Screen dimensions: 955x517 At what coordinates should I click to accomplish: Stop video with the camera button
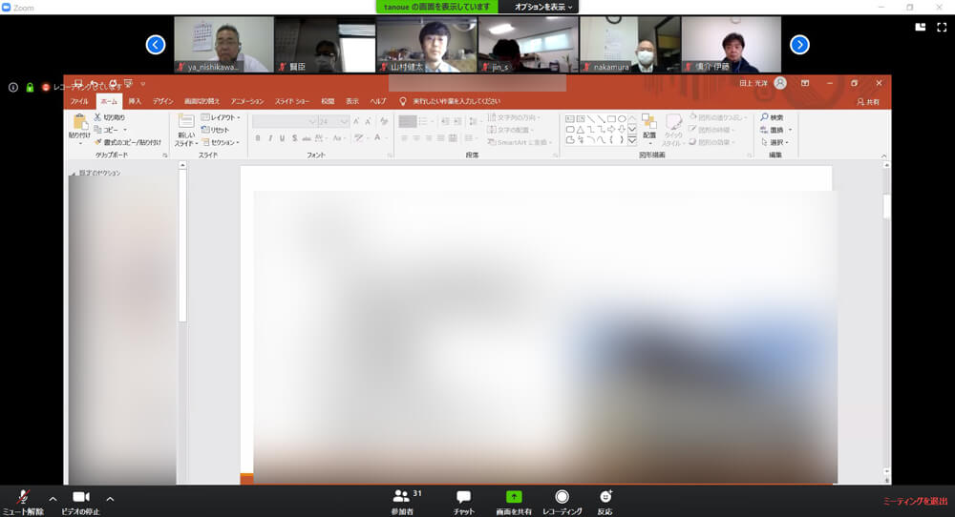point(81,498)
